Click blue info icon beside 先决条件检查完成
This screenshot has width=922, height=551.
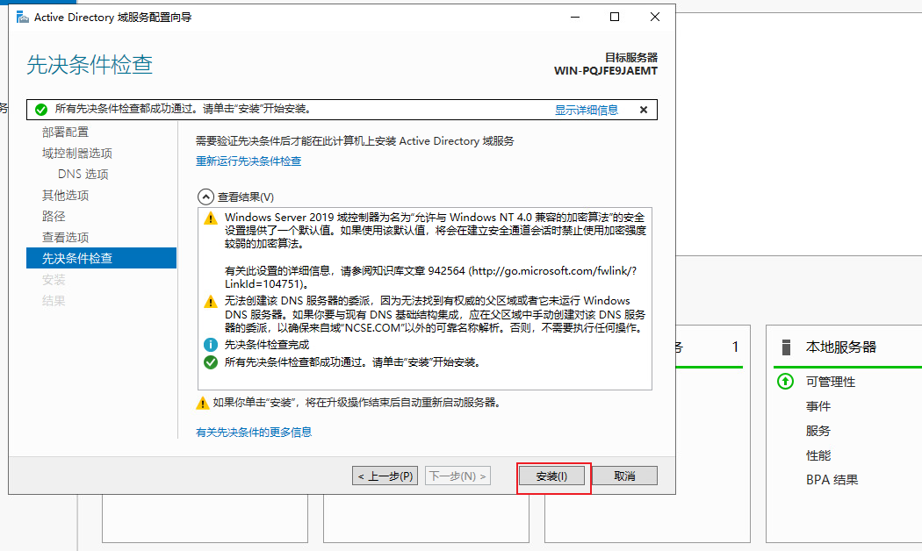coord(210,345)
